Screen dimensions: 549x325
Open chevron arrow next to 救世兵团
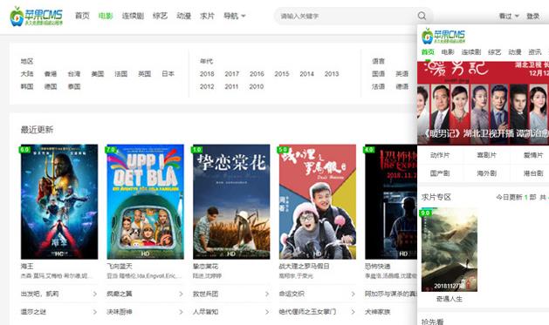pyautogui.click(x=267, y=295)
